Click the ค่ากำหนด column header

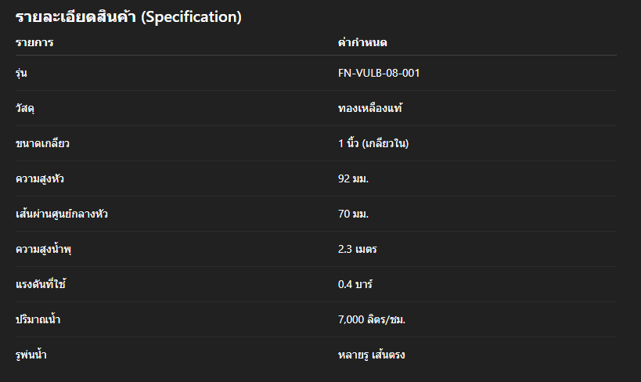[362, 42]
